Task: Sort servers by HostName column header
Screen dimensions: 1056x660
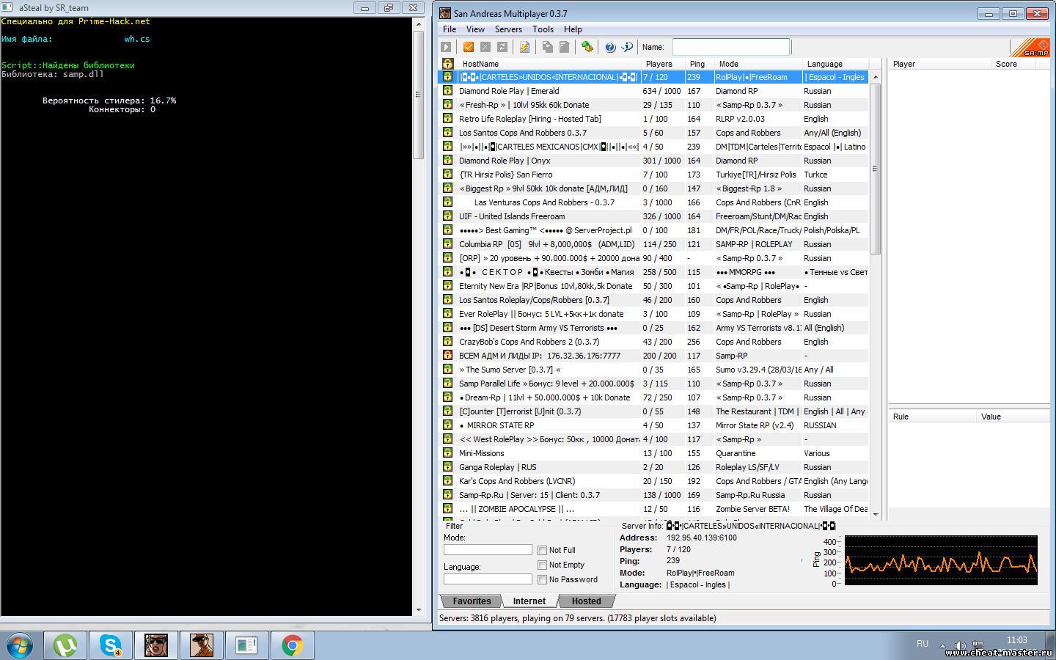Action: (549, 64)
